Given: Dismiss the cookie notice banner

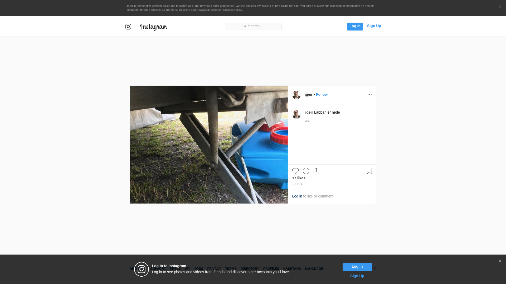Looking at the screenshot, I should pos(500,7).
